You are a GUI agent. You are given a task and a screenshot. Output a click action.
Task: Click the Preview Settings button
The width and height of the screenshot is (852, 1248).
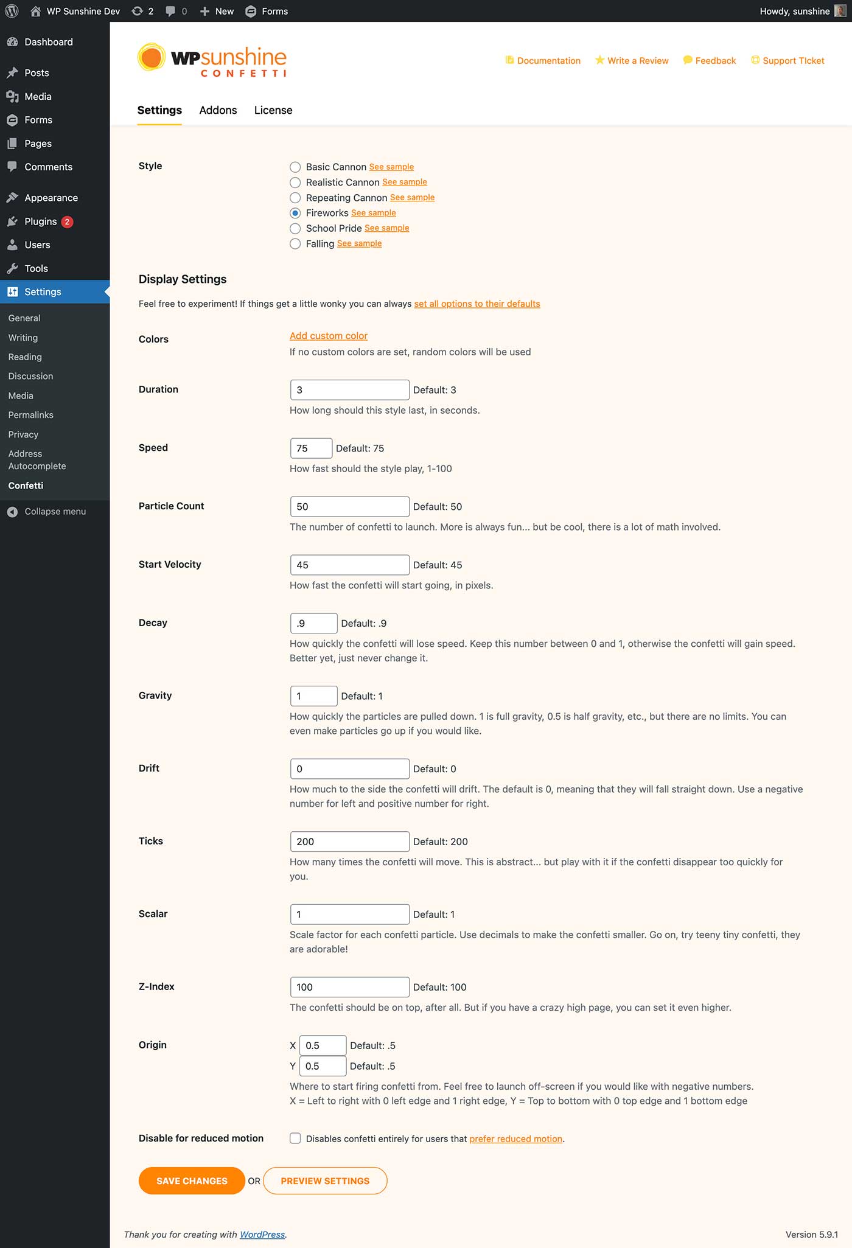point(325,1181)
